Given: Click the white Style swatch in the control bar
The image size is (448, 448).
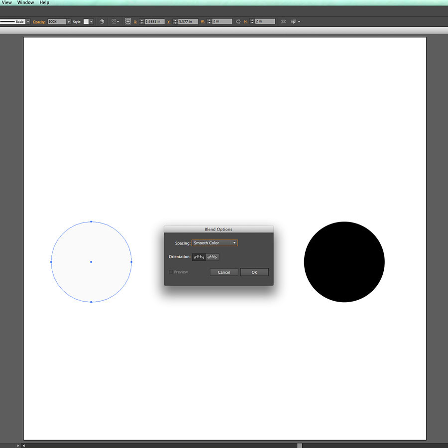Looking at the screenshot, I should click(85, 21).
